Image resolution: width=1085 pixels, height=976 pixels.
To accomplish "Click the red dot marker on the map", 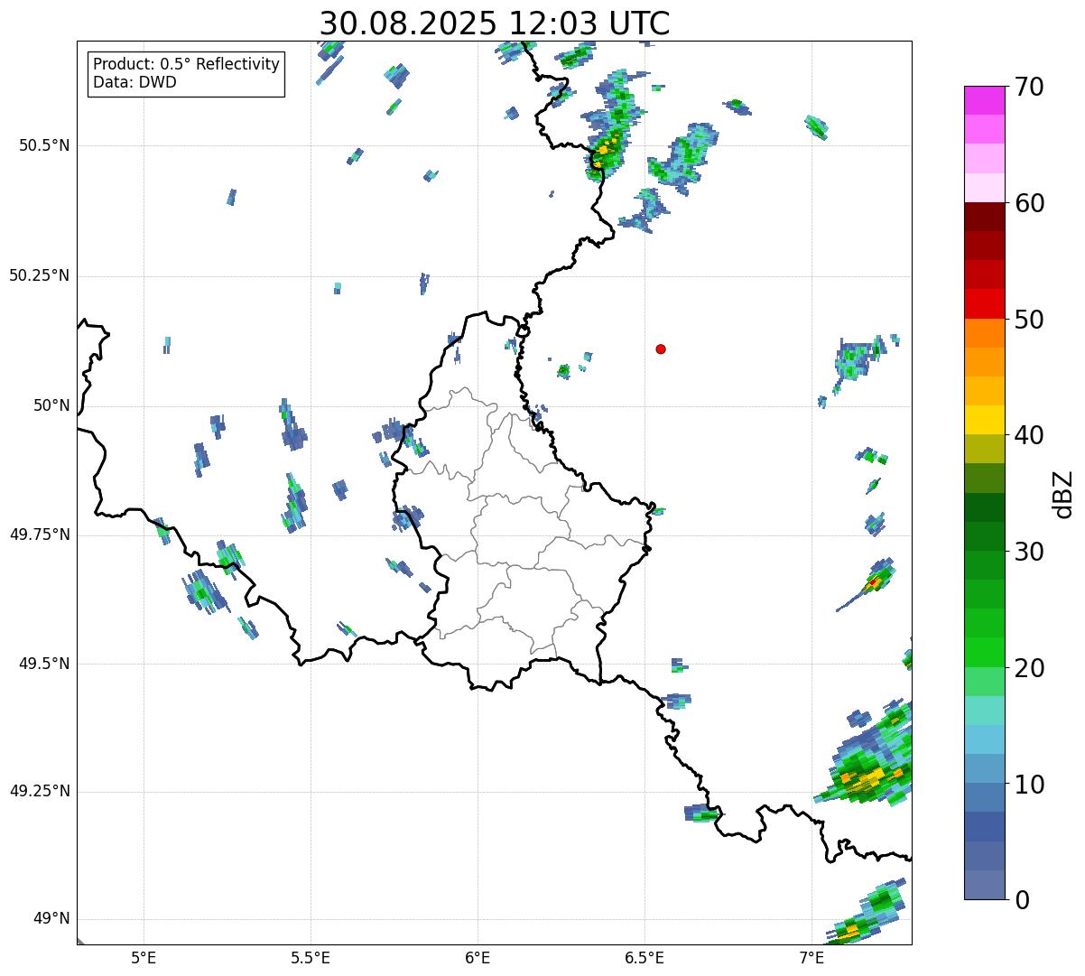I will (x=661, y=349).
